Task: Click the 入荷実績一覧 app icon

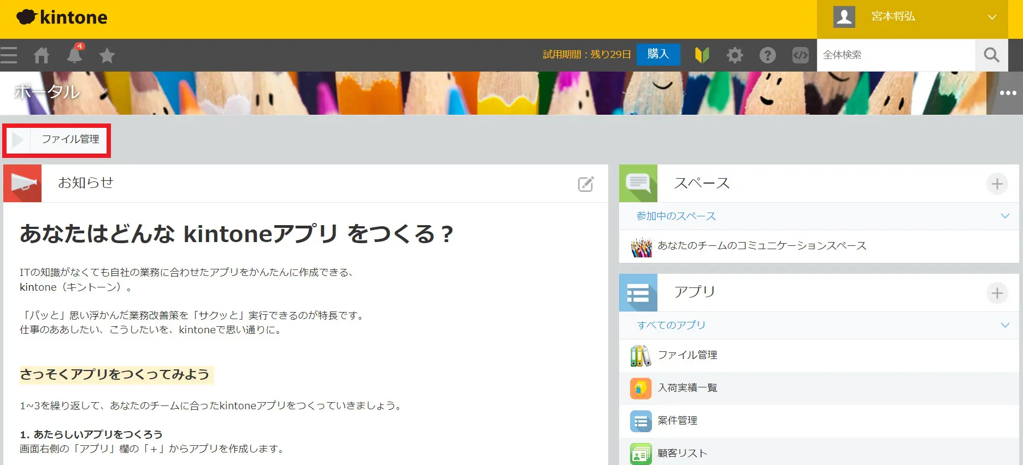Action: click(x=640, y=389)
